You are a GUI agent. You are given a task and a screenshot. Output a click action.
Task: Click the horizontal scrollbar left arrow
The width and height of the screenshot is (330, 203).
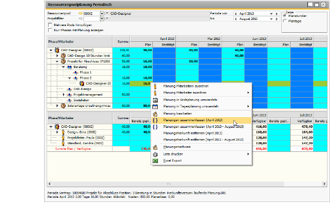coord(49,184)
